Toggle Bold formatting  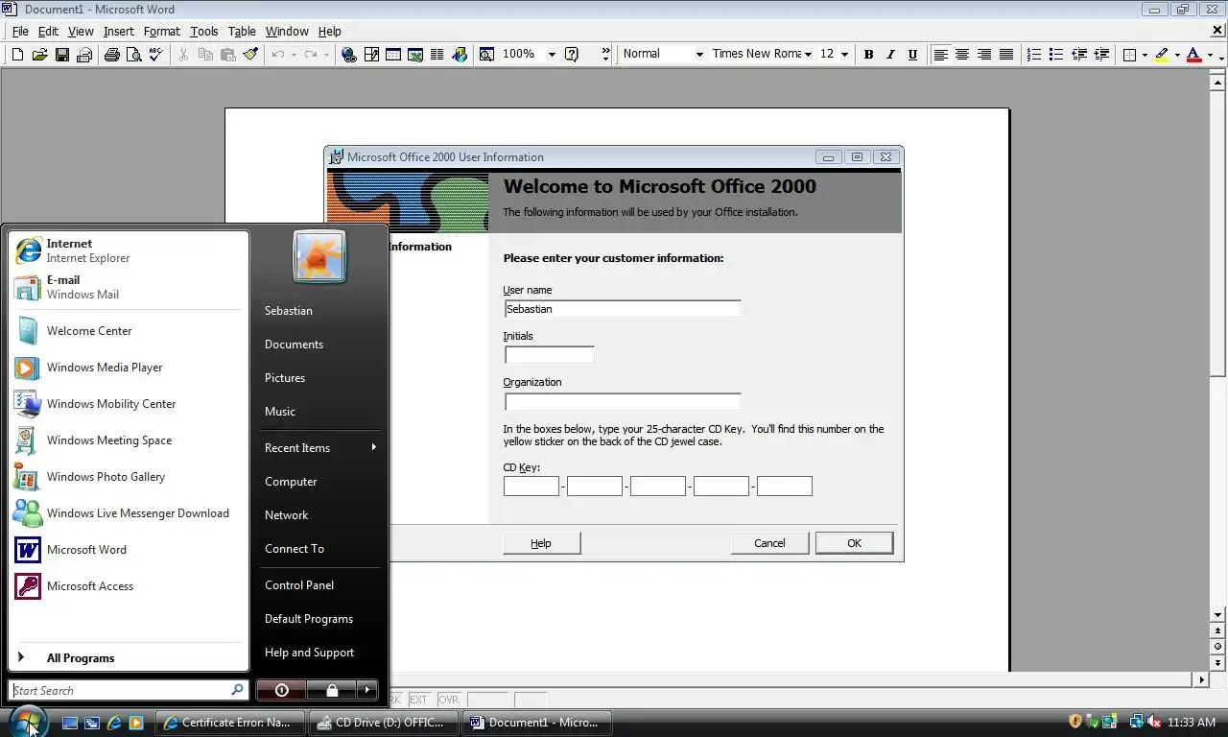tap(868, 55)
